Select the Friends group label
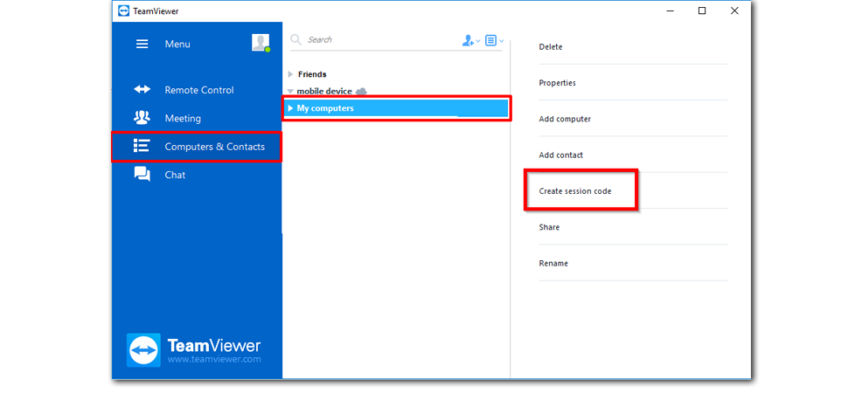This screenshot has width=862, height=393. (312, 74)
